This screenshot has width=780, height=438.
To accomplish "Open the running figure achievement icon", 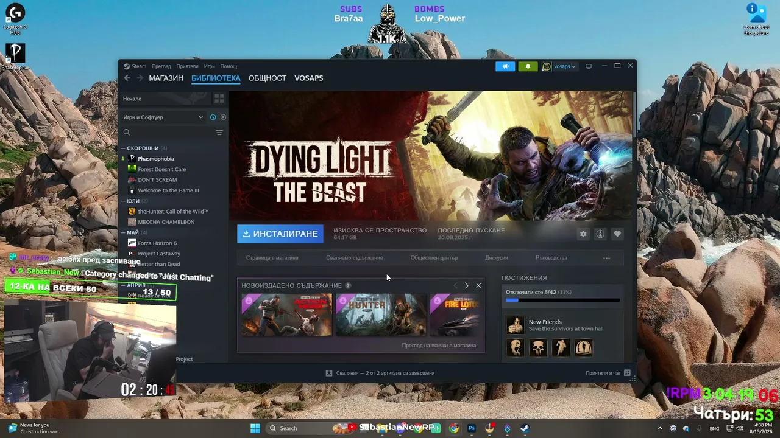I will pyautogui.click(x=561, y=348).
